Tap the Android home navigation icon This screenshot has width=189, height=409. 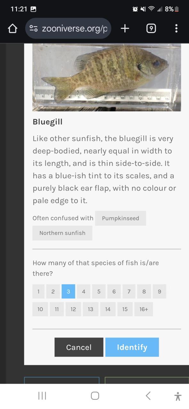click(x=95, y=396)
